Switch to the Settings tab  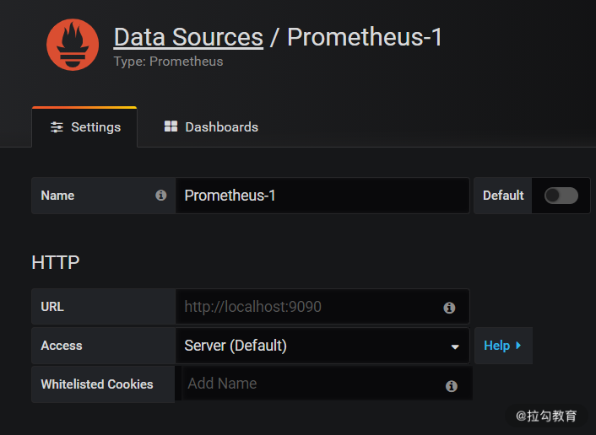pos(85,127)
